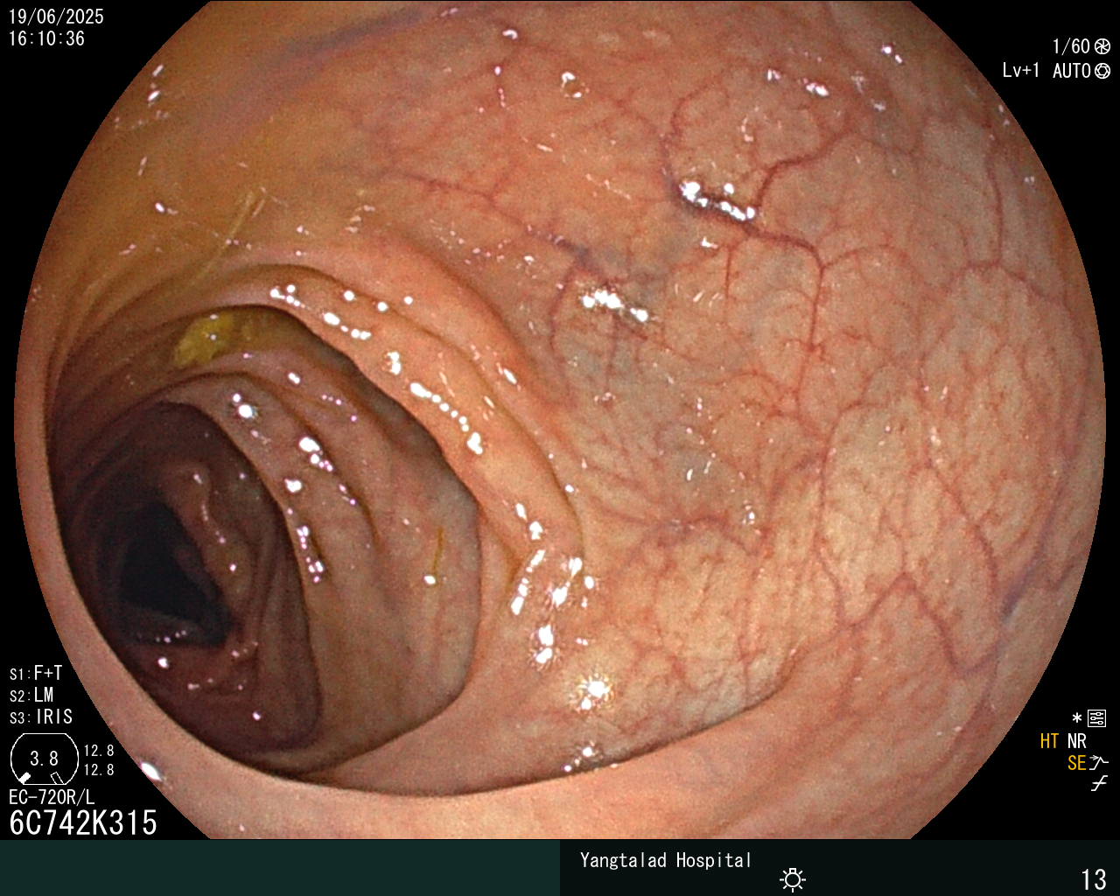This screenshot has width=1120, height=896.
Task: Click the date text 19/06/2025
Action: tap(56, 17)
